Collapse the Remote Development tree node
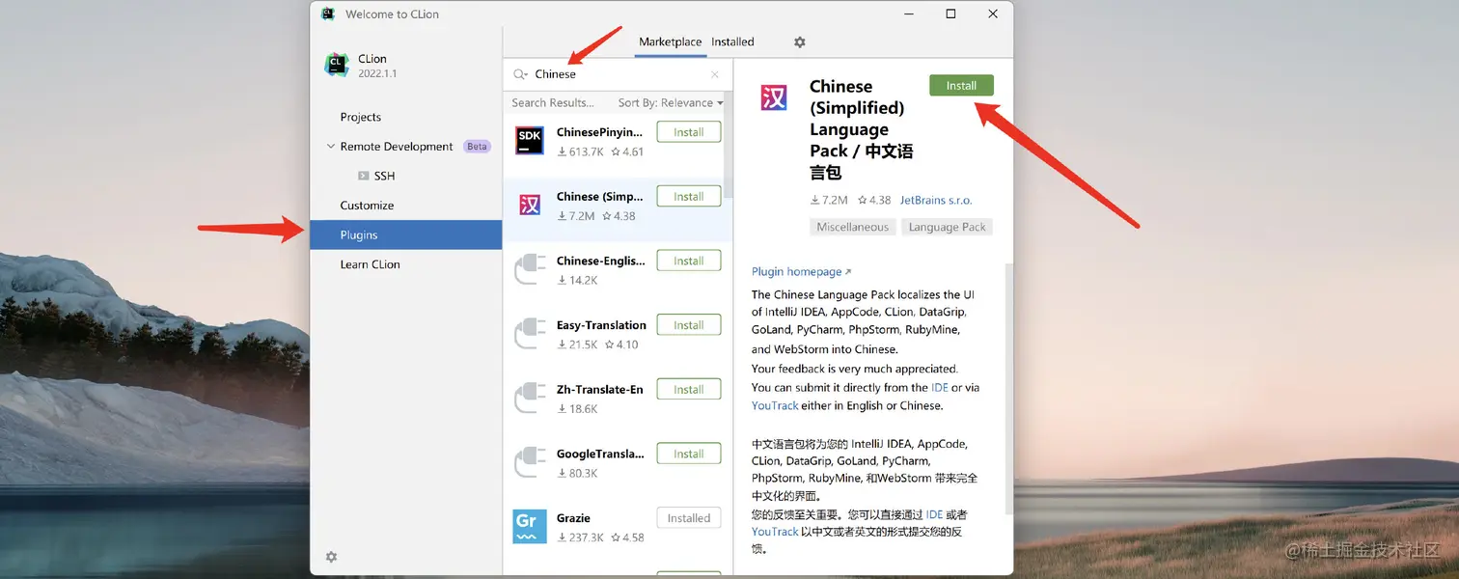This screenshot has height=579, width=1459. (331, 147)
